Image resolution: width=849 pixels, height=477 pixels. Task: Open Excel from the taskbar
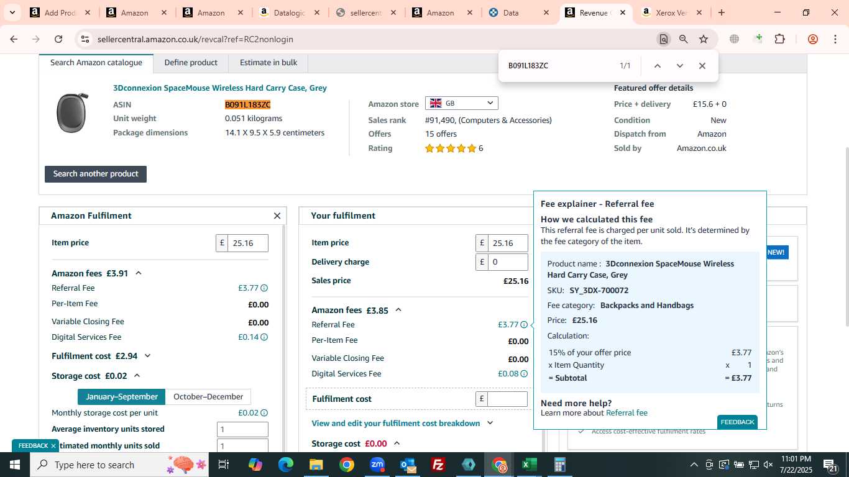[530, 465]
